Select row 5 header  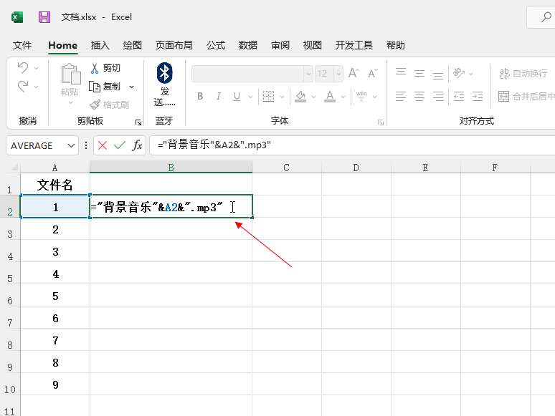(x=10, y=274)
